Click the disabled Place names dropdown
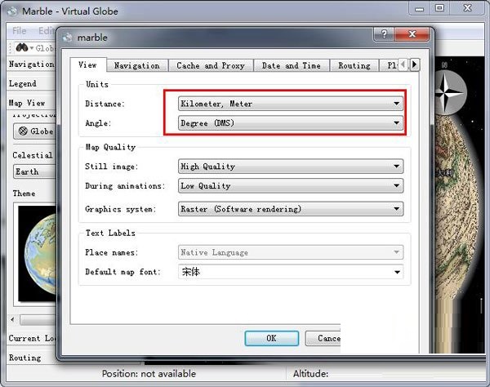Viewport: 490px width, 387px height. [x=291, y=252]
